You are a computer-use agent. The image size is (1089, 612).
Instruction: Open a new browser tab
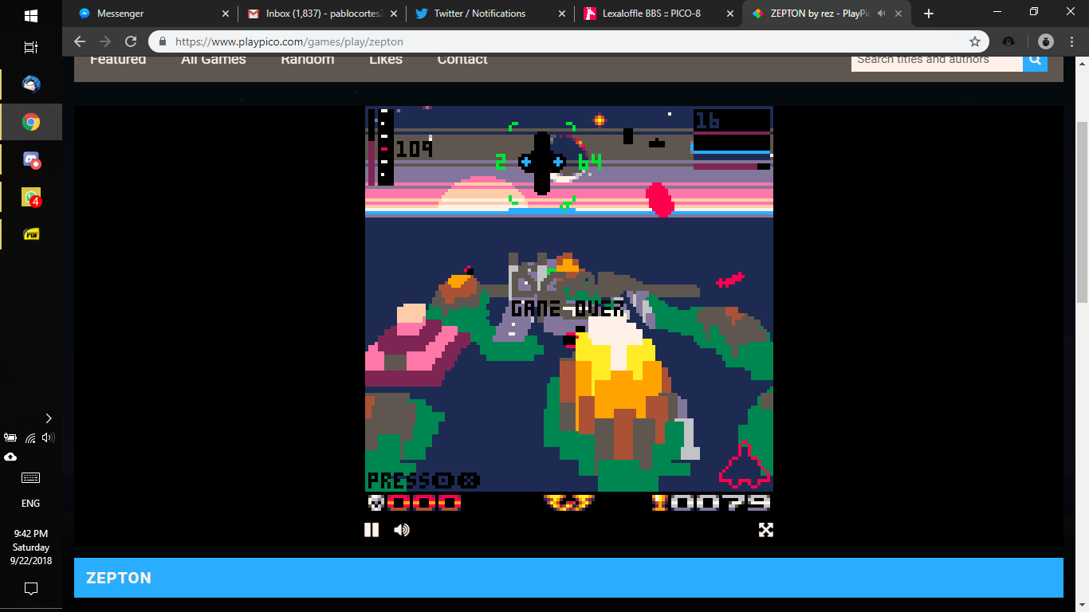[x=928, y=14]
